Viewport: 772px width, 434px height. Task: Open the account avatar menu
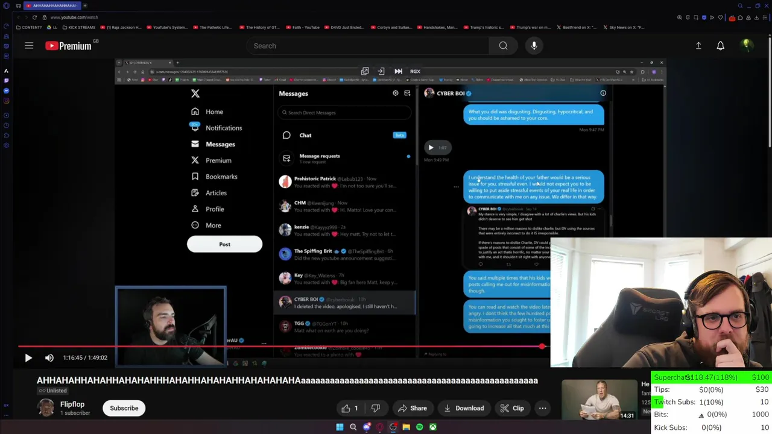(x=746, y=45)
